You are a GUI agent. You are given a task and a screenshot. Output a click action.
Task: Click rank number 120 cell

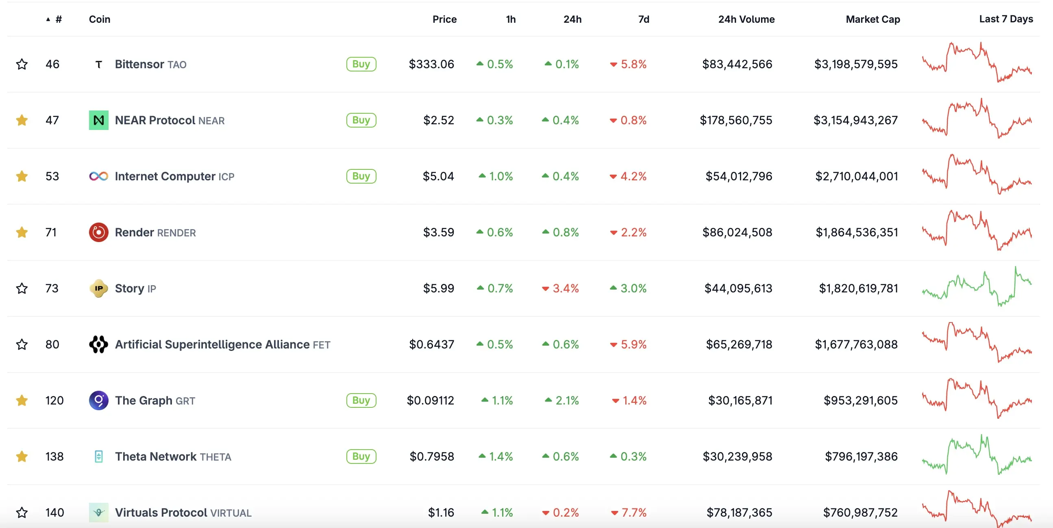click(54, 400)
